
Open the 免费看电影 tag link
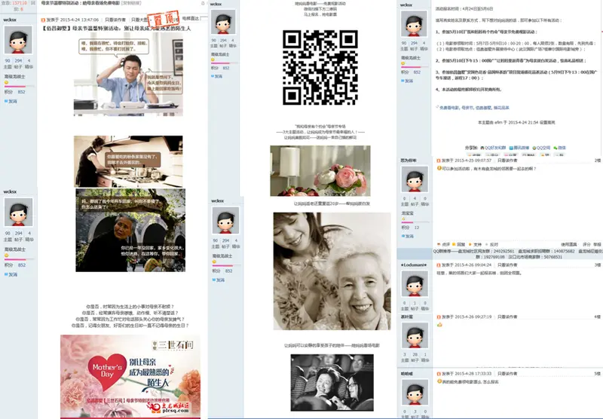pyautogui.click(x=449, y=108)
